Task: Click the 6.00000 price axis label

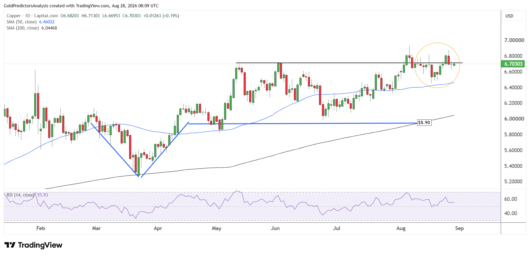Action: 514,119
